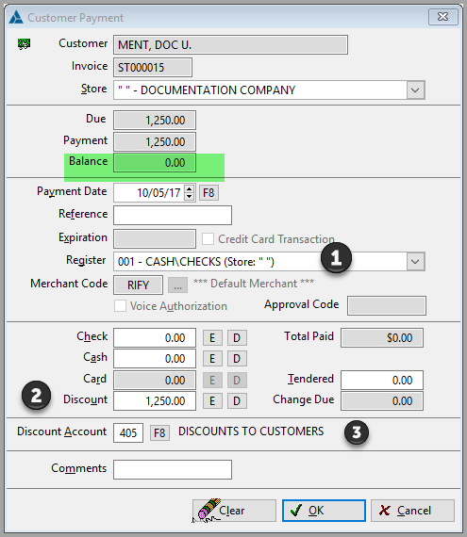Click the Tendered amount field

(382, 381)
